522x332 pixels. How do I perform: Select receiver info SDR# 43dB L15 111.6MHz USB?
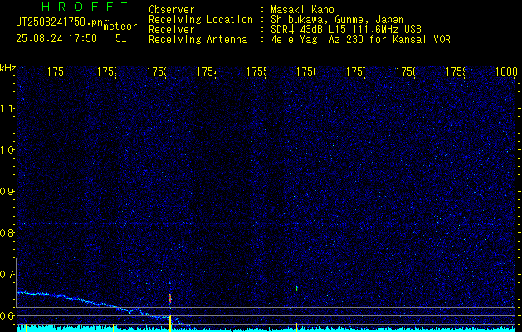click(x=346, y=30)
